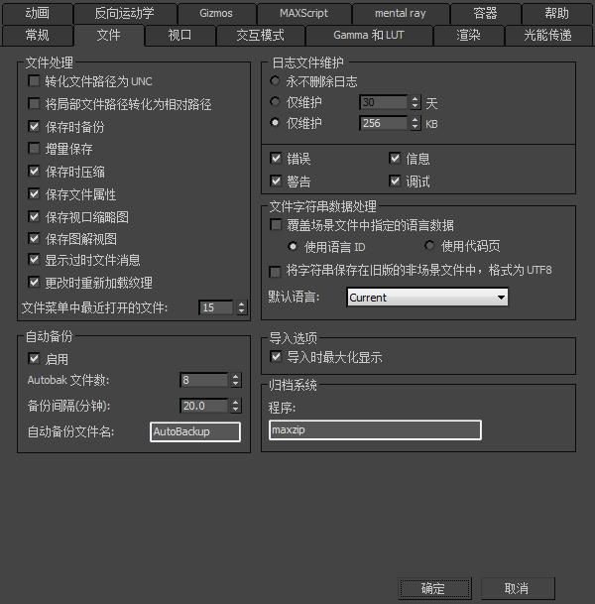Toggle the 警告 log checkbox

[276, 181]
